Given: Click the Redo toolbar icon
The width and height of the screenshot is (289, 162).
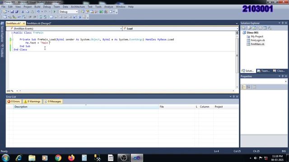Looking at the screenshot, I should point(46,12).
